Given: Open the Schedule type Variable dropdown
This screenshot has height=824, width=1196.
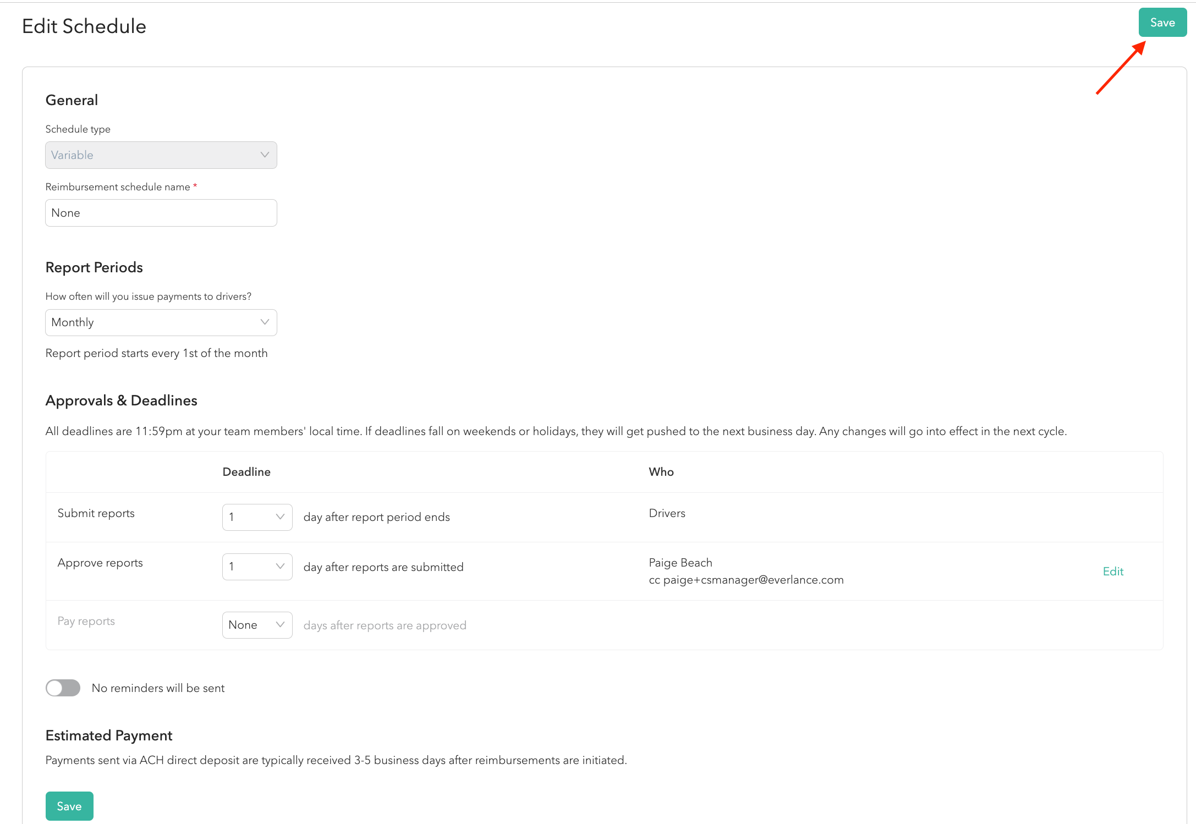Looking at the screenshot, I should click(154, 155).
